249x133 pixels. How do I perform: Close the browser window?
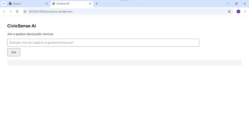tap(245, 4)
